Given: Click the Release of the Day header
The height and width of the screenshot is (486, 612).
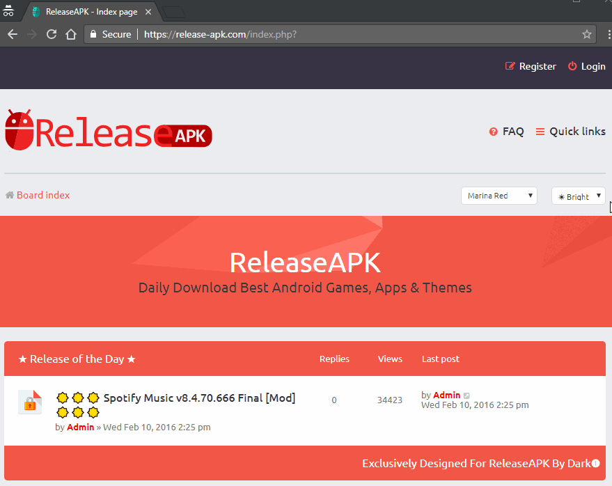Looking at the screenshot, I should (x=77, y=359).
